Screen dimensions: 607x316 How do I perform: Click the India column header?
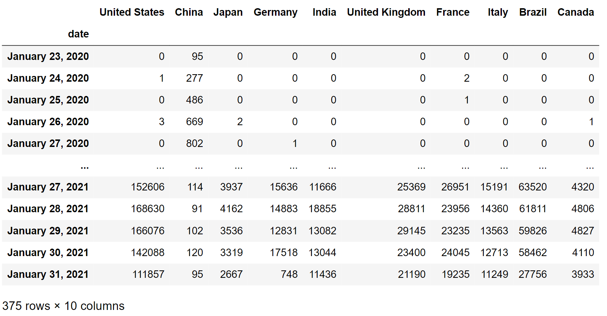324,12
